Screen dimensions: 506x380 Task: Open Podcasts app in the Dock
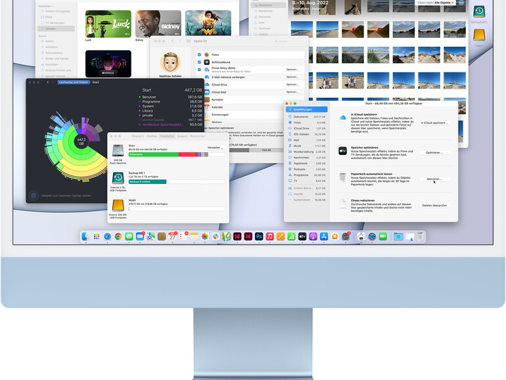click(x=313, y=237)
